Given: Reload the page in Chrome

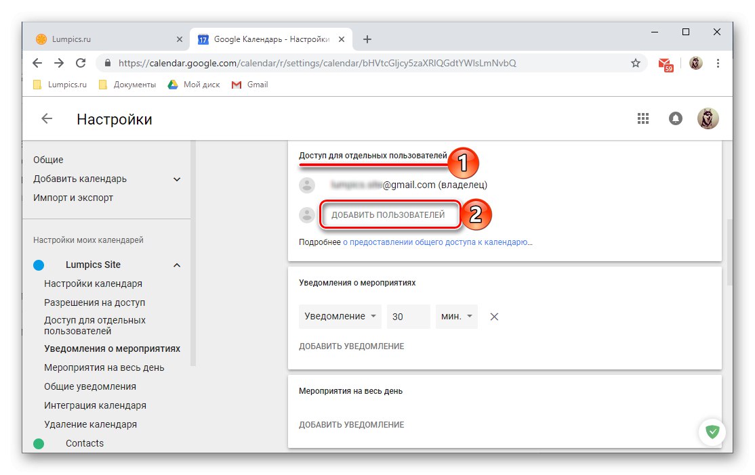Looking at the screenshot, I should pyautogui.click(x=81, y=62).
